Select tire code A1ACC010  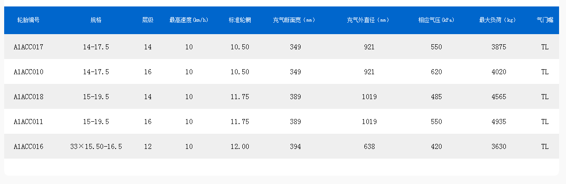point(28,72)
